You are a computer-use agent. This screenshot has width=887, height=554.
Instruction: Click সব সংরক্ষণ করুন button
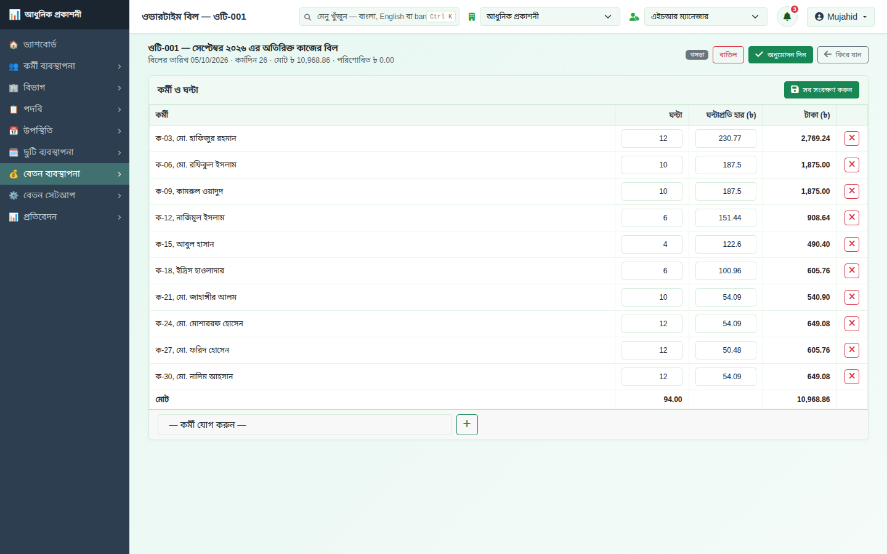821,90
